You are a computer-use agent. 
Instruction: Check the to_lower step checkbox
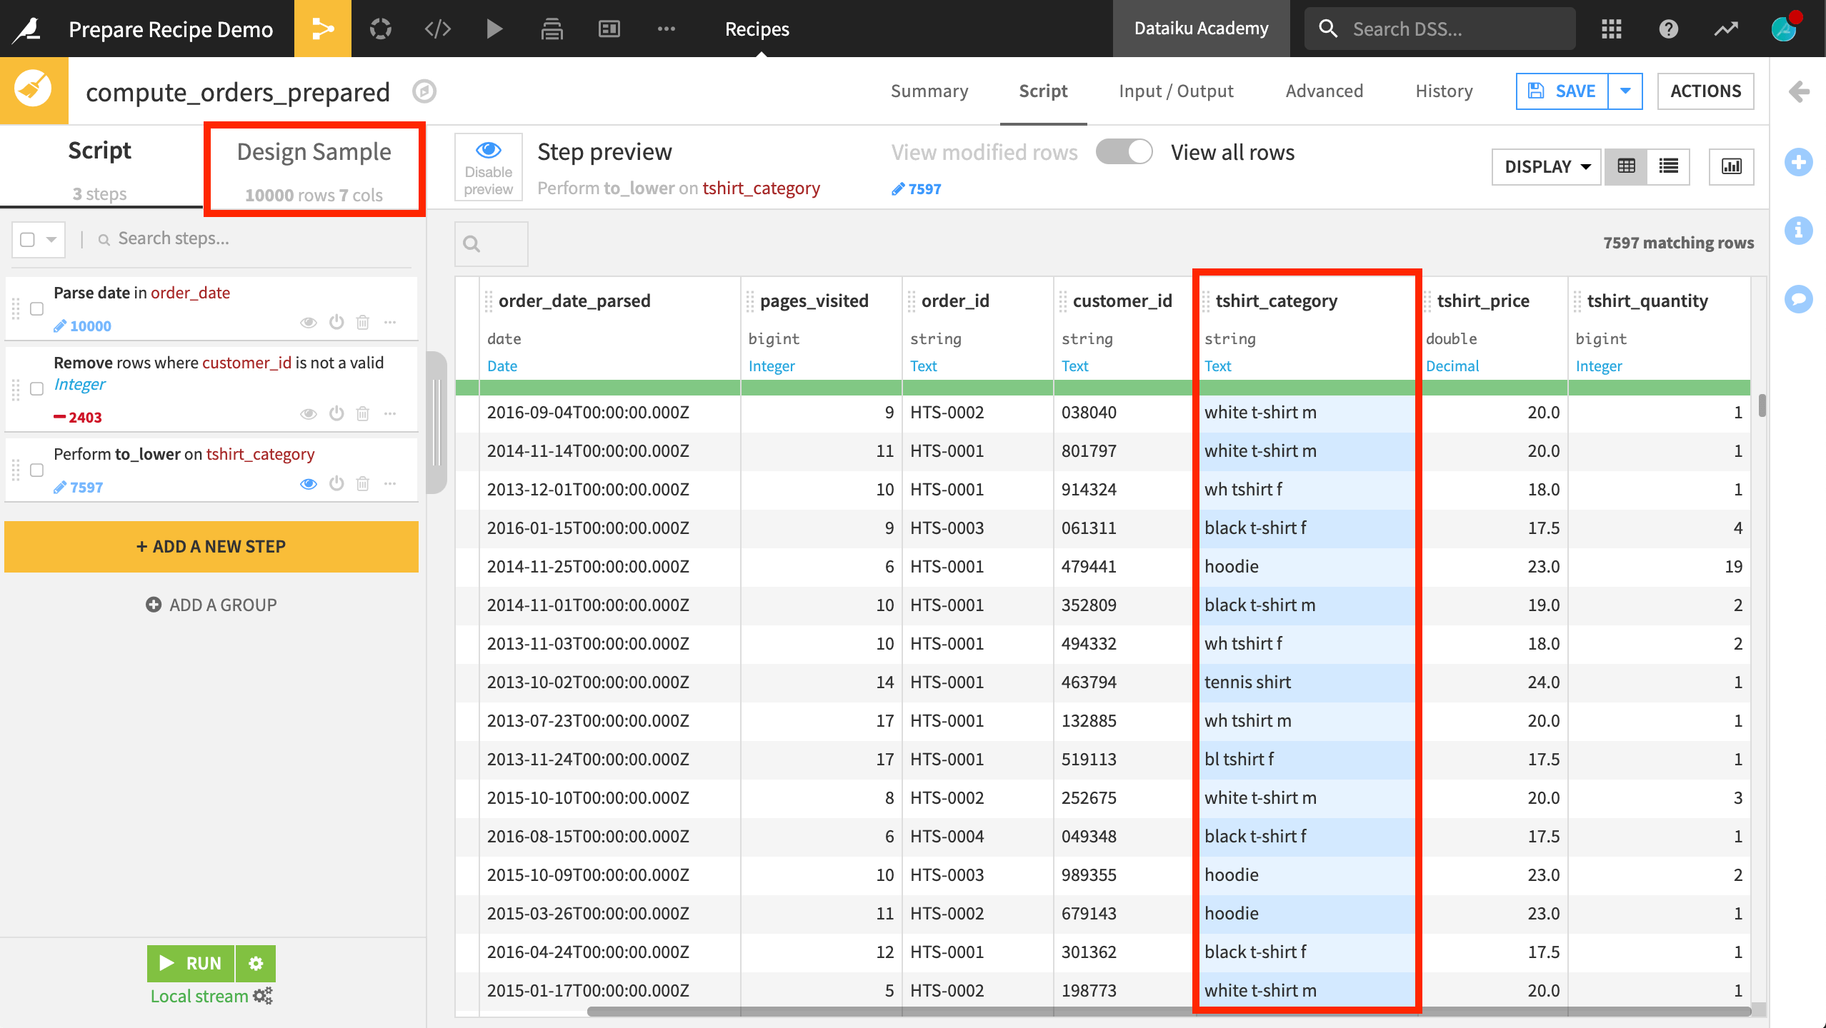click(x=37, y=470)
